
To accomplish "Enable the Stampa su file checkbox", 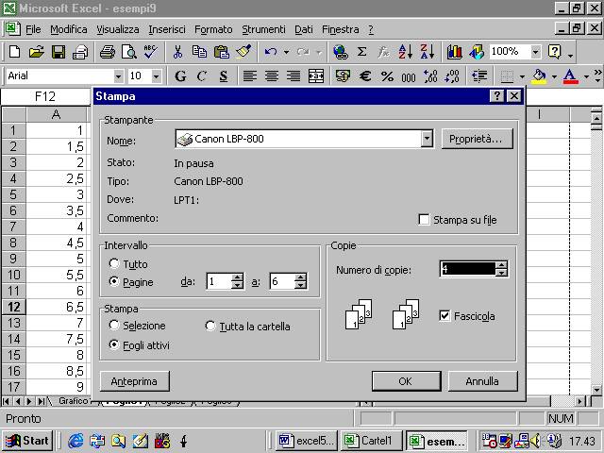I will [424, 220].
